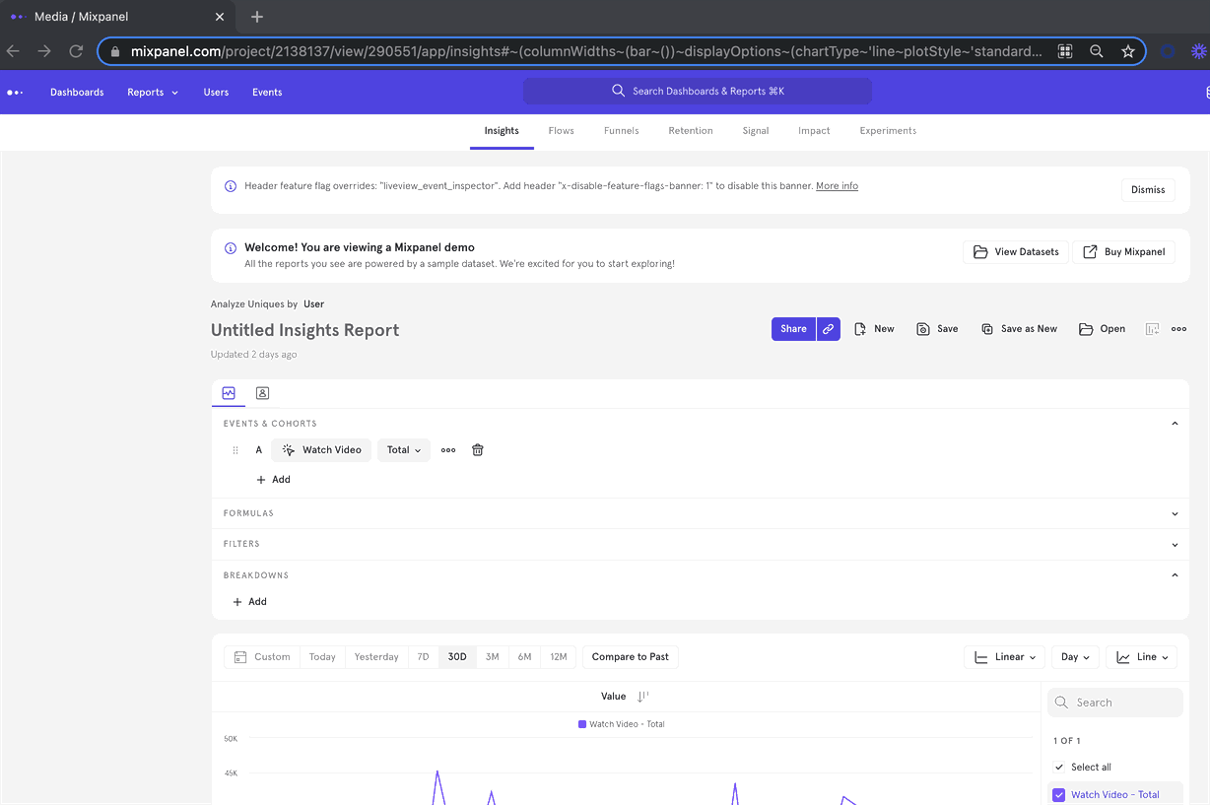Screen dimensions: 1210x805
Task: Switch to the user analysis icon tab
Action: (x=262, y=392)
